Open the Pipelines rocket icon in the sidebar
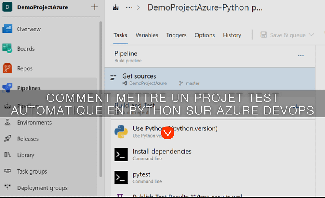The width and height of the screenshot is (325, 198). point(7,87)
